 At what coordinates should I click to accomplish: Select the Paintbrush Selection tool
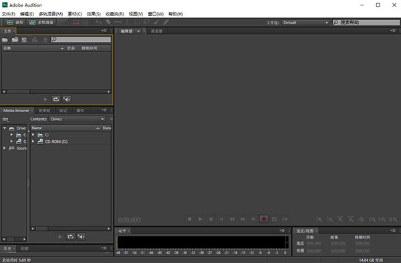pyautogui.click(x=156, y=23)
